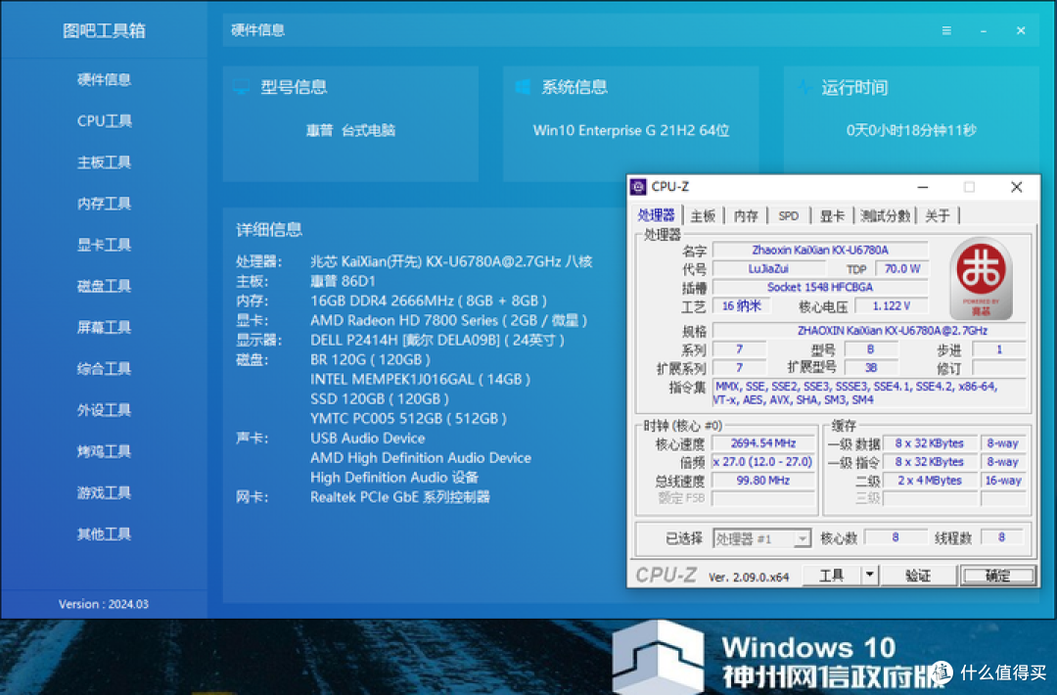Click the 惠普 台式电脑 model text

click(350, 130)
